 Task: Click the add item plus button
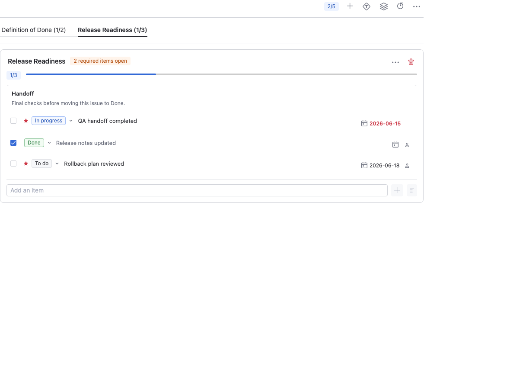(397, 190)
